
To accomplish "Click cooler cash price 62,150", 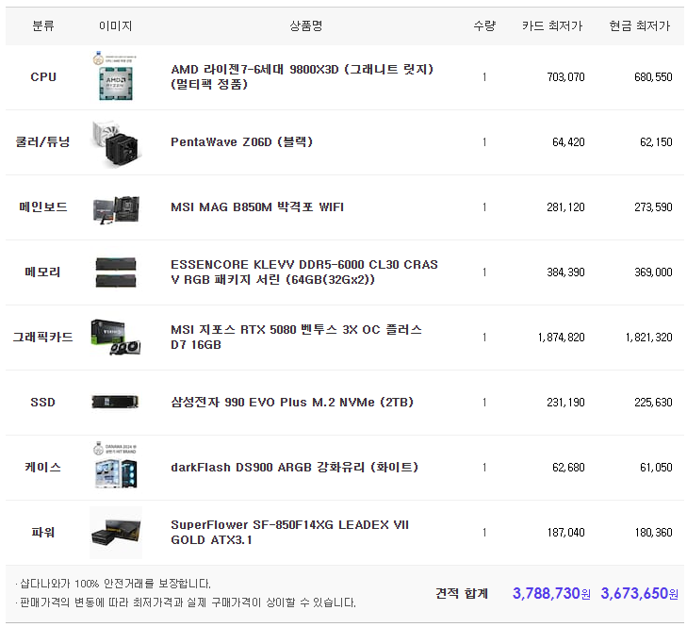I will (x=656, y=142).
